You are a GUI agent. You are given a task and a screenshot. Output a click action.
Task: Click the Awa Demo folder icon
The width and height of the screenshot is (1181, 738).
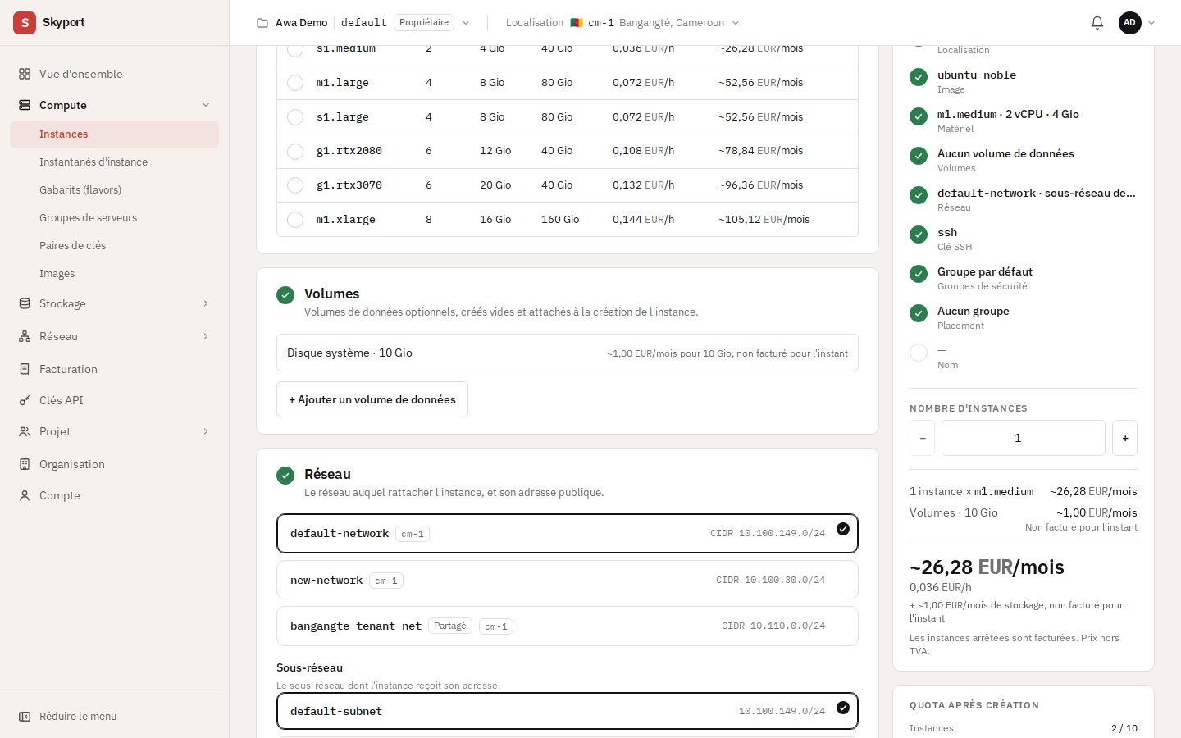coord(262,23)
